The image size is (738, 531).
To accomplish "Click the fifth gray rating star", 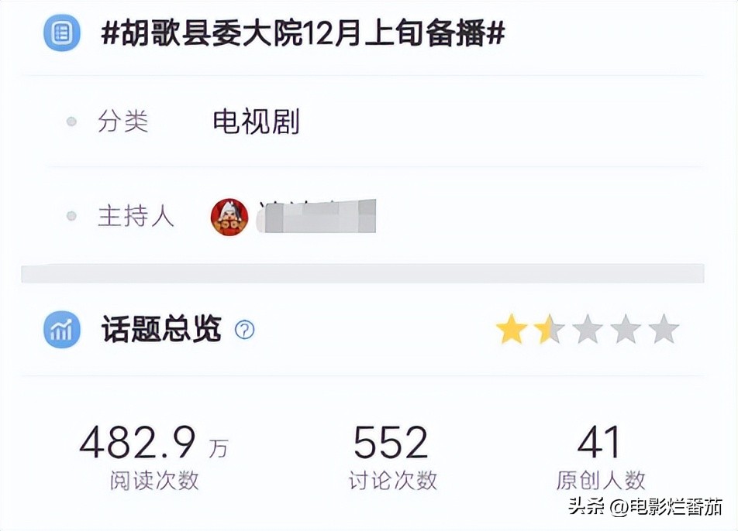I will coord(663,329).
